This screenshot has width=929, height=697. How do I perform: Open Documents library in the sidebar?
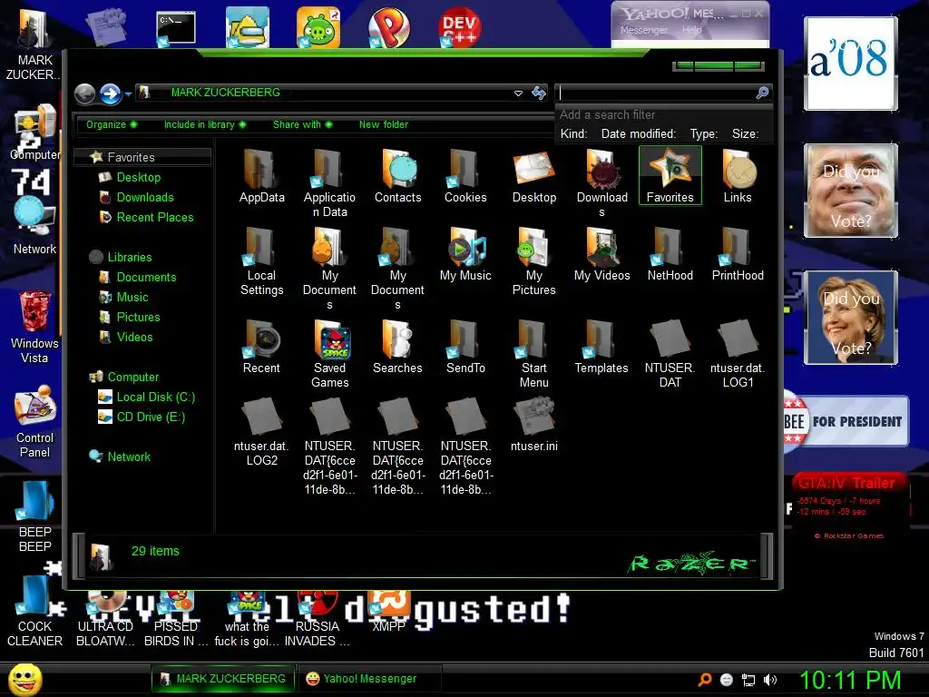tap(146, 278)
